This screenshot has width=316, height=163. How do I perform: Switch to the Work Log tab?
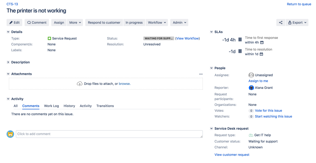[x=51, y=106]
